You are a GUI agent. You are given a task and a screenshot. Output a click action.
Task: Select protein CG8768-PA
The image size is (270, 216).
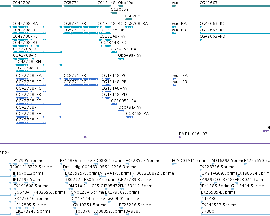point(137,114)
